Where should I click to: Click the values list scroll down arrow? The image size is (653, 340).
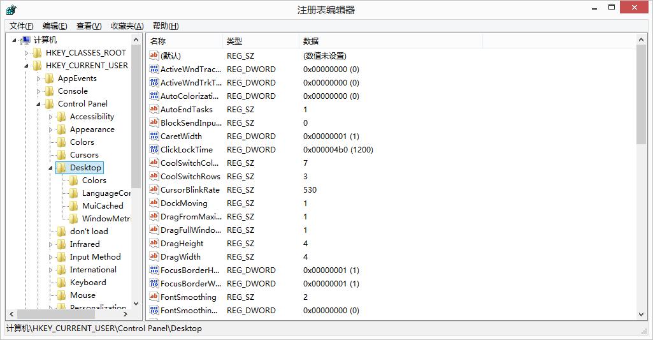point(641,314)
